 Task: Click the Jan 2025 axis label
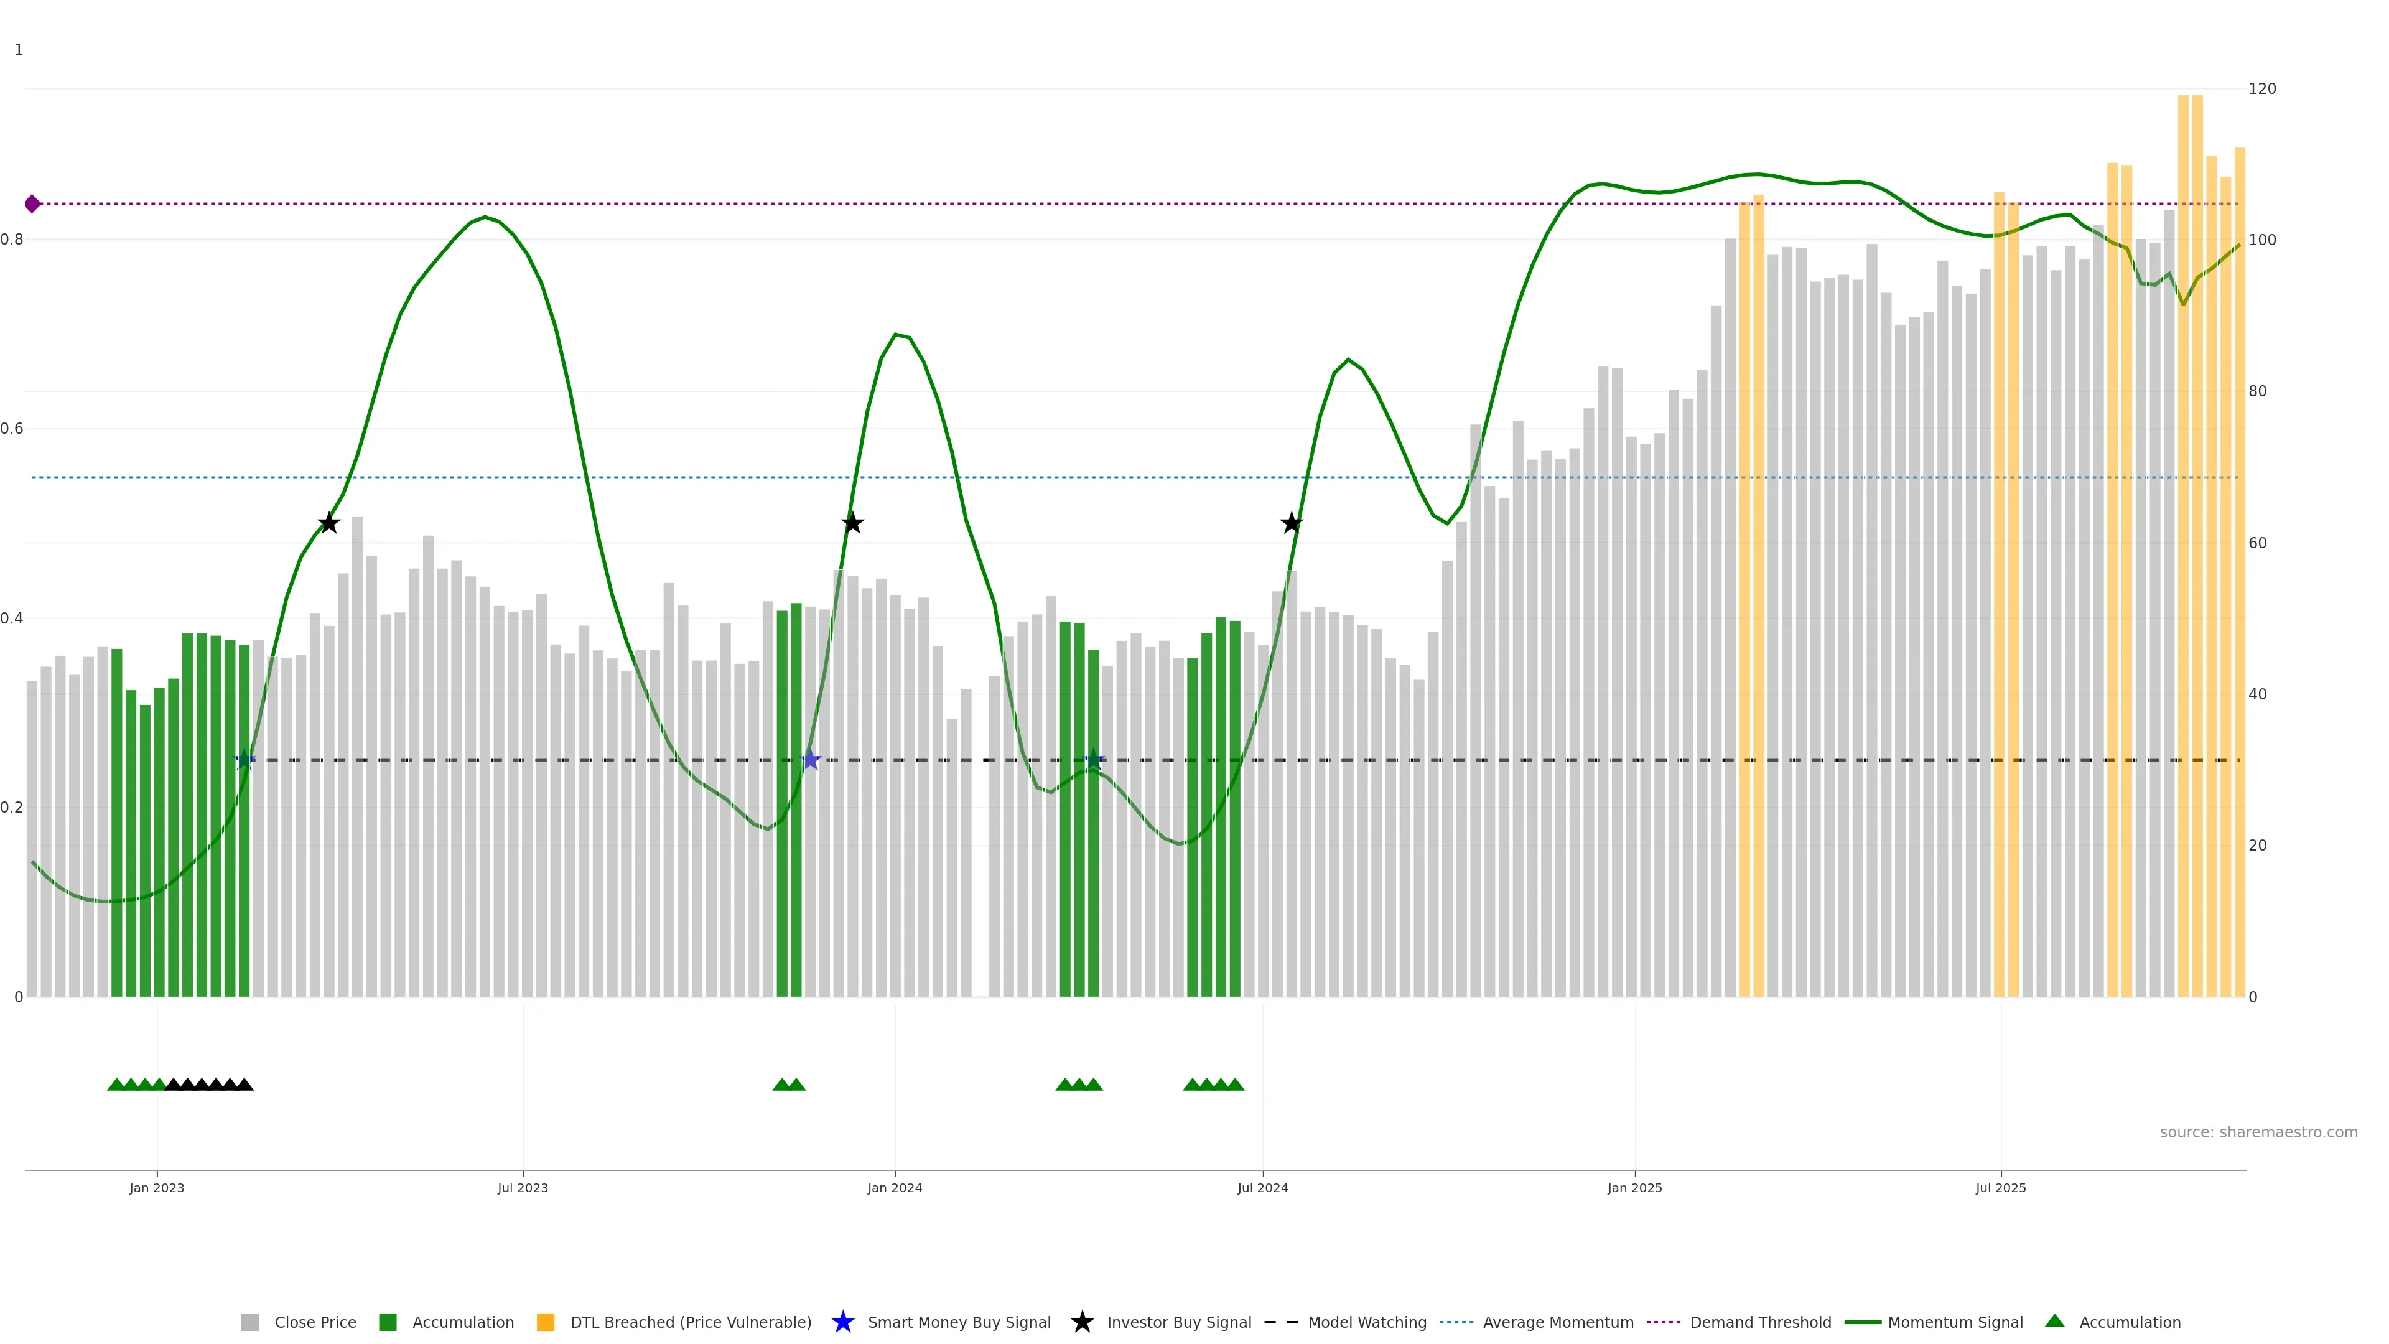pos(1634,1187)
